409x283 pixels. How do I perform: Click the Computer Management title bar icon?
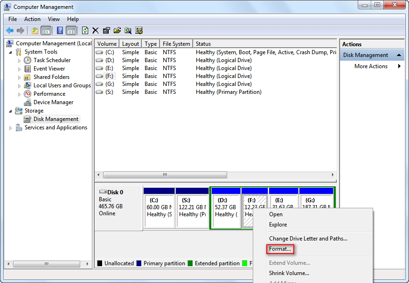[x=7, y=7]
